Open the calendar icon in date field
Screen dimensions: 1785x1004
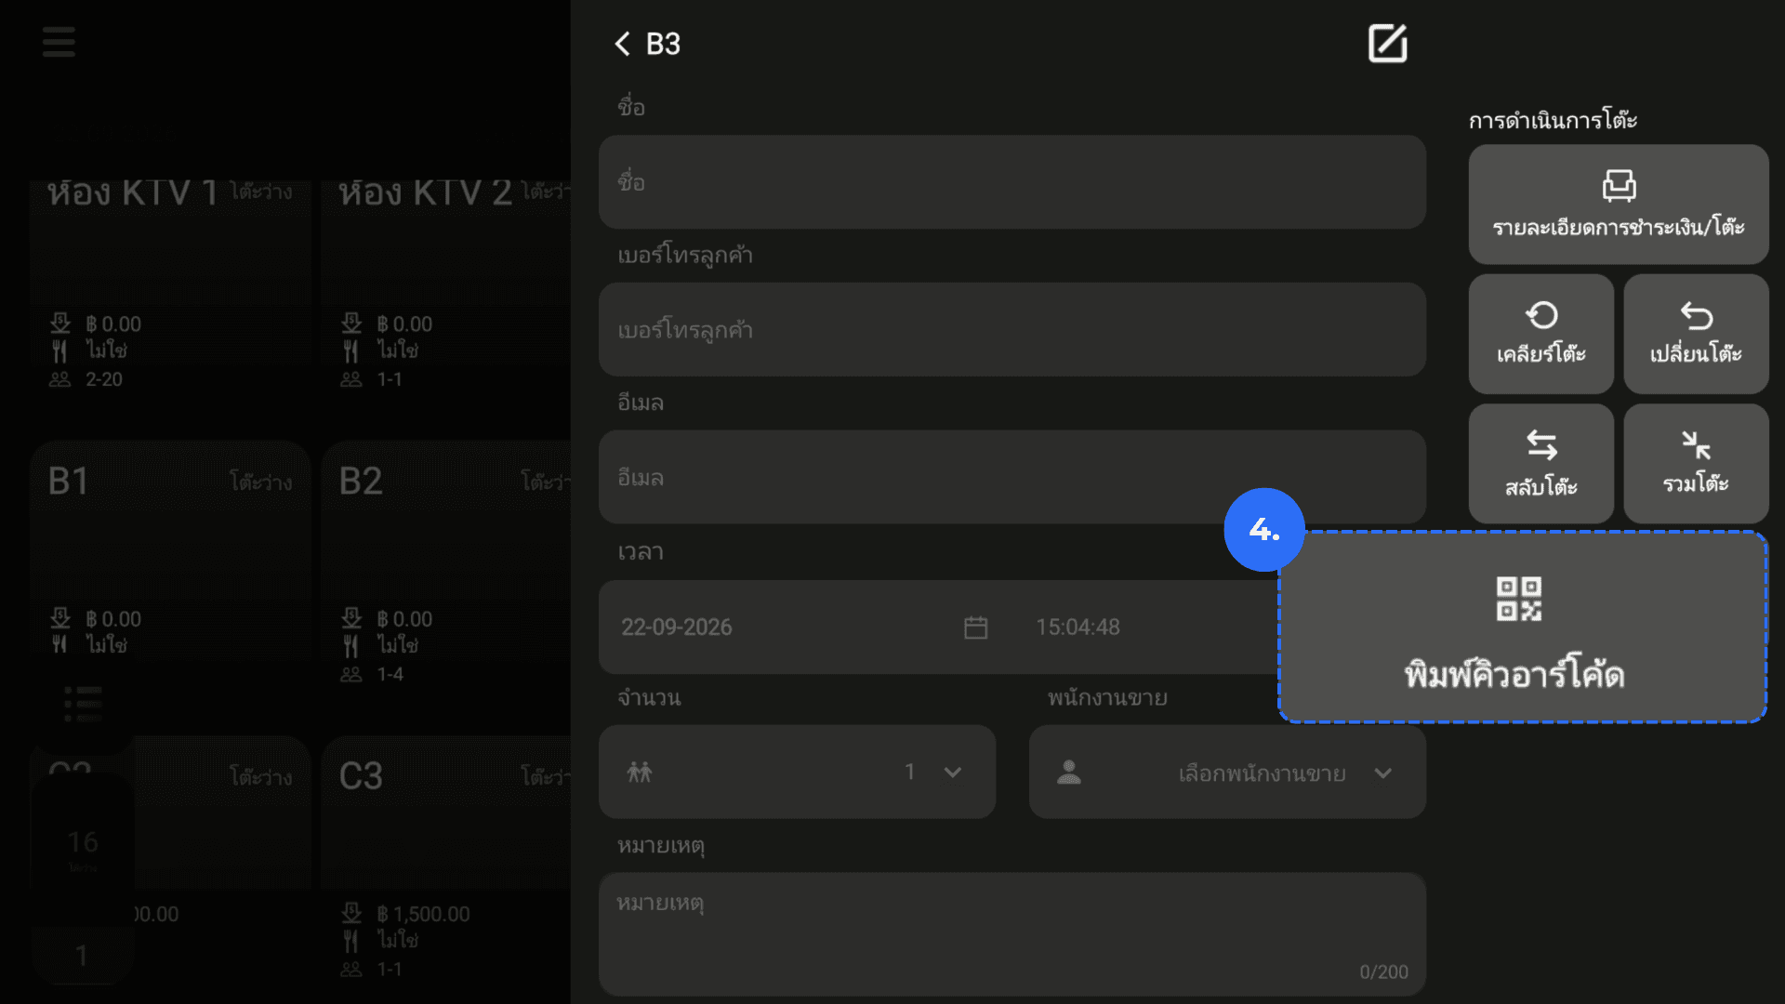(x=975, y=627)
